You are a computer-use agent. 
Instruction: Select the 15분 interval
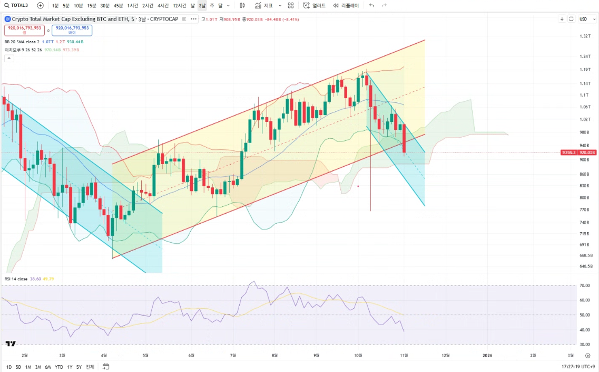coord(92,6)
